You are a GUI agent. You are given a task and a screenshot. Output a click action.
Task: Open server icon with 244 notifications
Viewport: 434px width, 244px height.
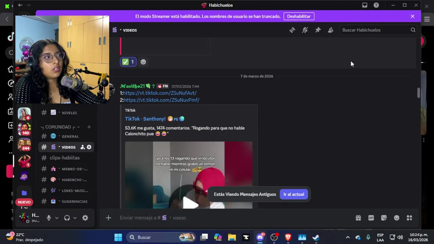(x=24, y=144)
